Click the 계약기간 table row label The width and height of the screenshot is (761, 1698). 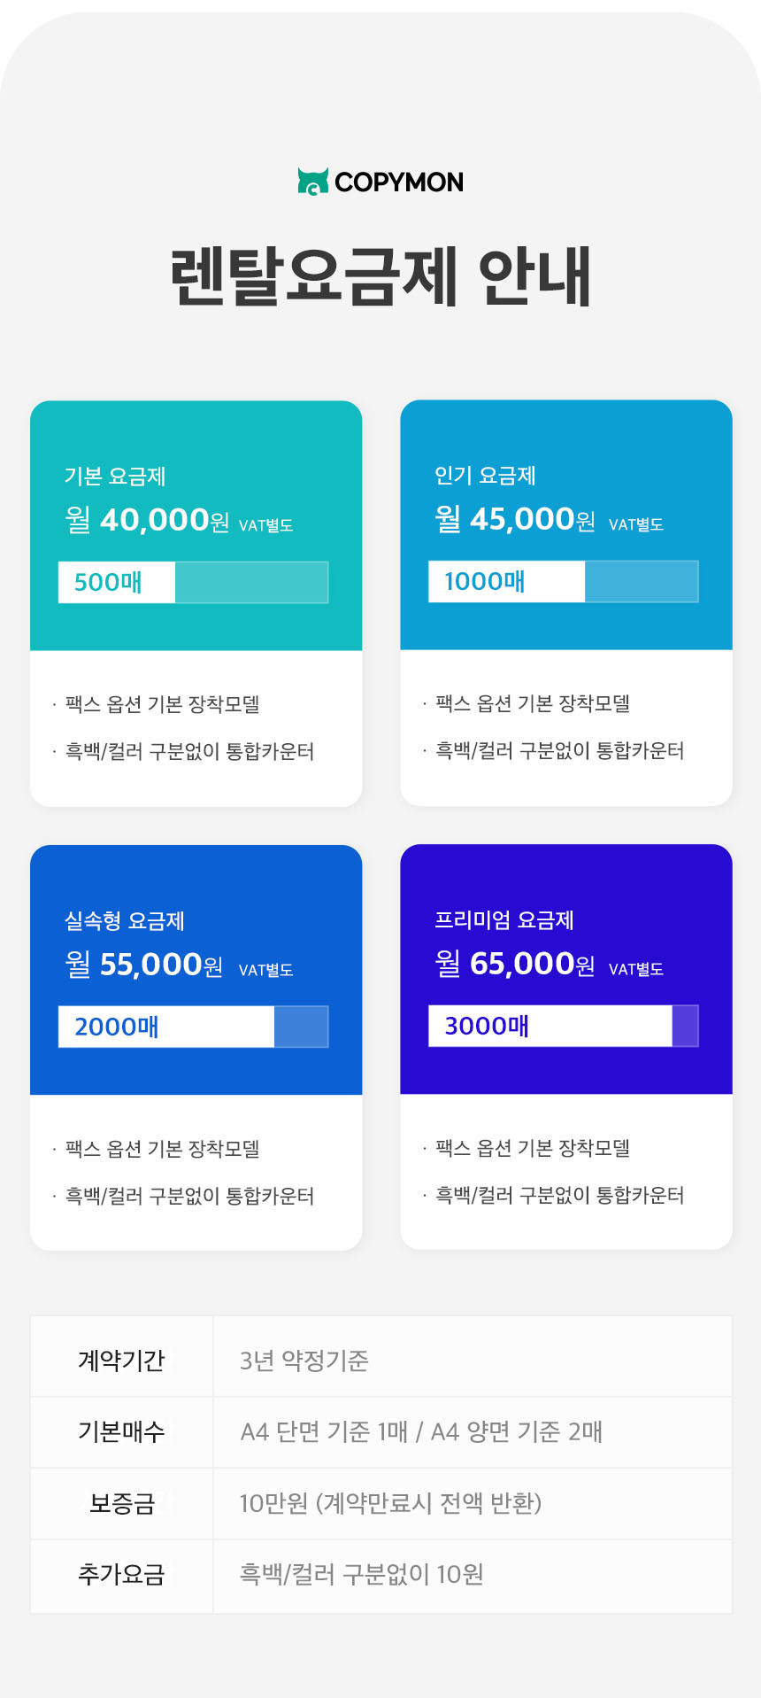coord(122,1361)
